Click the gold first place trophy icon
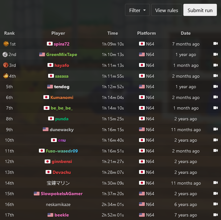Viewport: 221px width, 220px height. [6, 44]
